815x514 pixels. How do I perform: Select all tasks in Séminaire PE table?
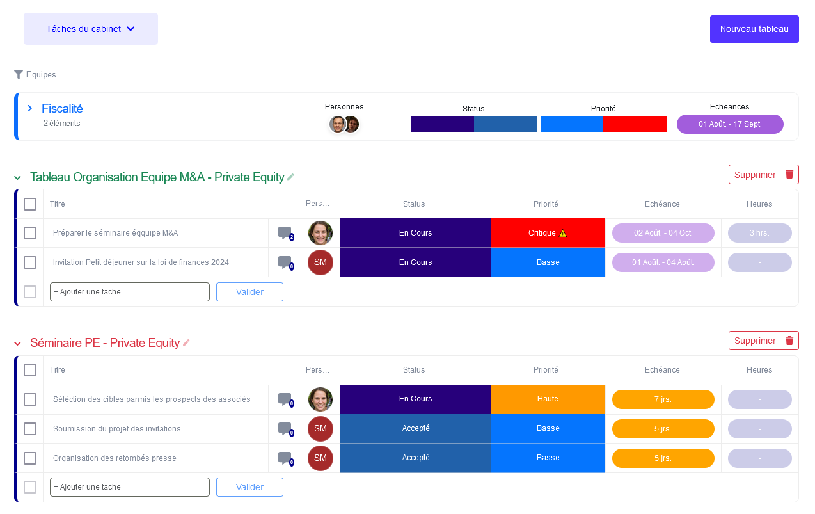click(x=30, y=370)
